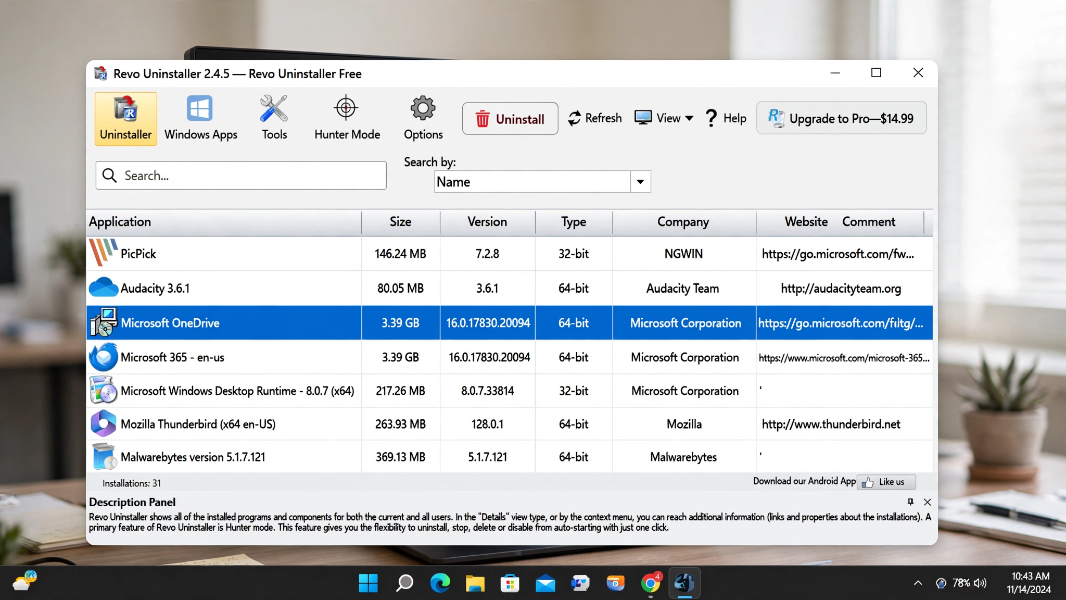Pin the Description Panel

pyautogui.click(x=910, y=502)
